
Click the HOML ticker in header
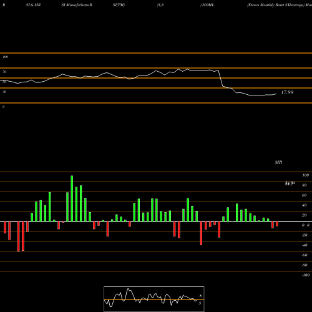point(208,5)
